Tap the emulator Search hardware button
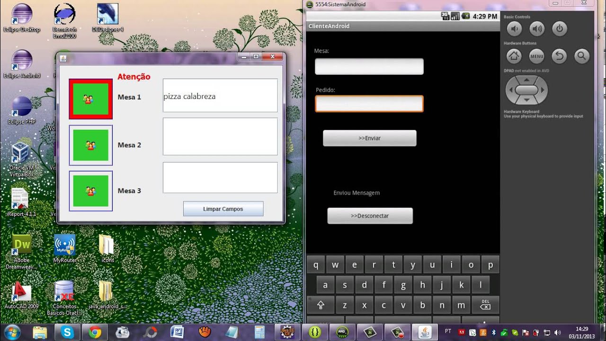The height and width of the screenshot is (341, 606). click(582, 56)
